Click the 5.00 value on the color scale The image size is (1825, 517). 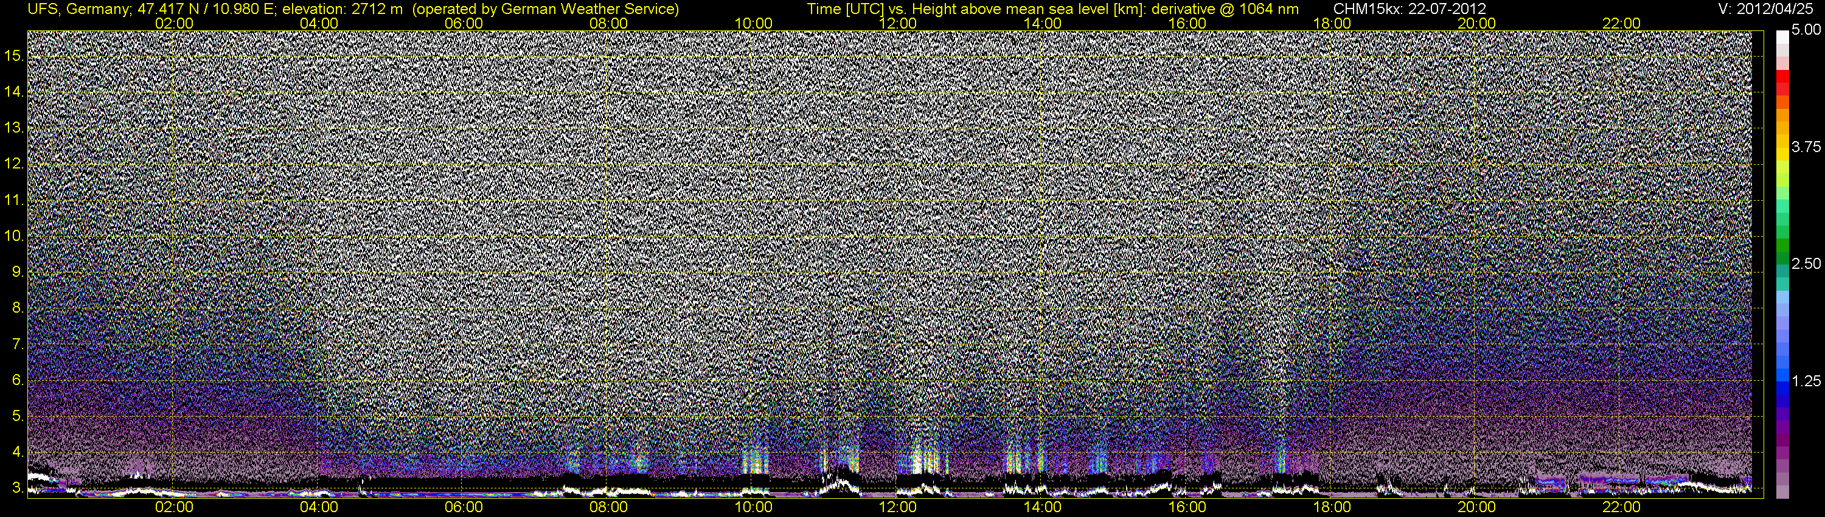pos(1806,30)
